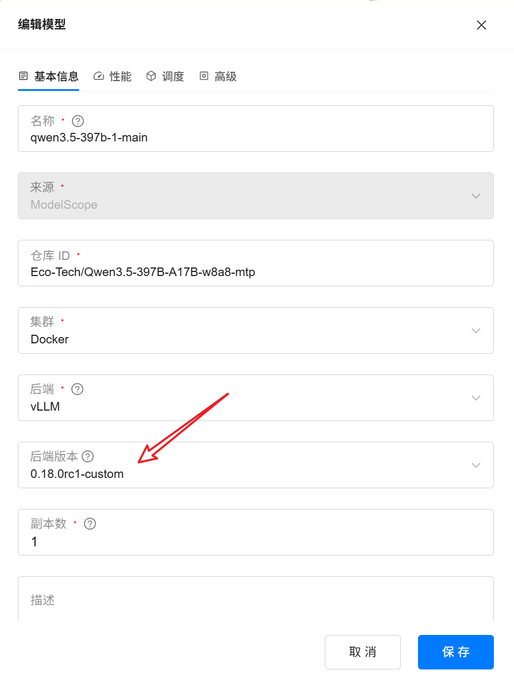This screenshot has height=689, width=514.
Task: Open the 后端版本 dropdown arrow
Action: pyautogui.click(x=475, y=465)
